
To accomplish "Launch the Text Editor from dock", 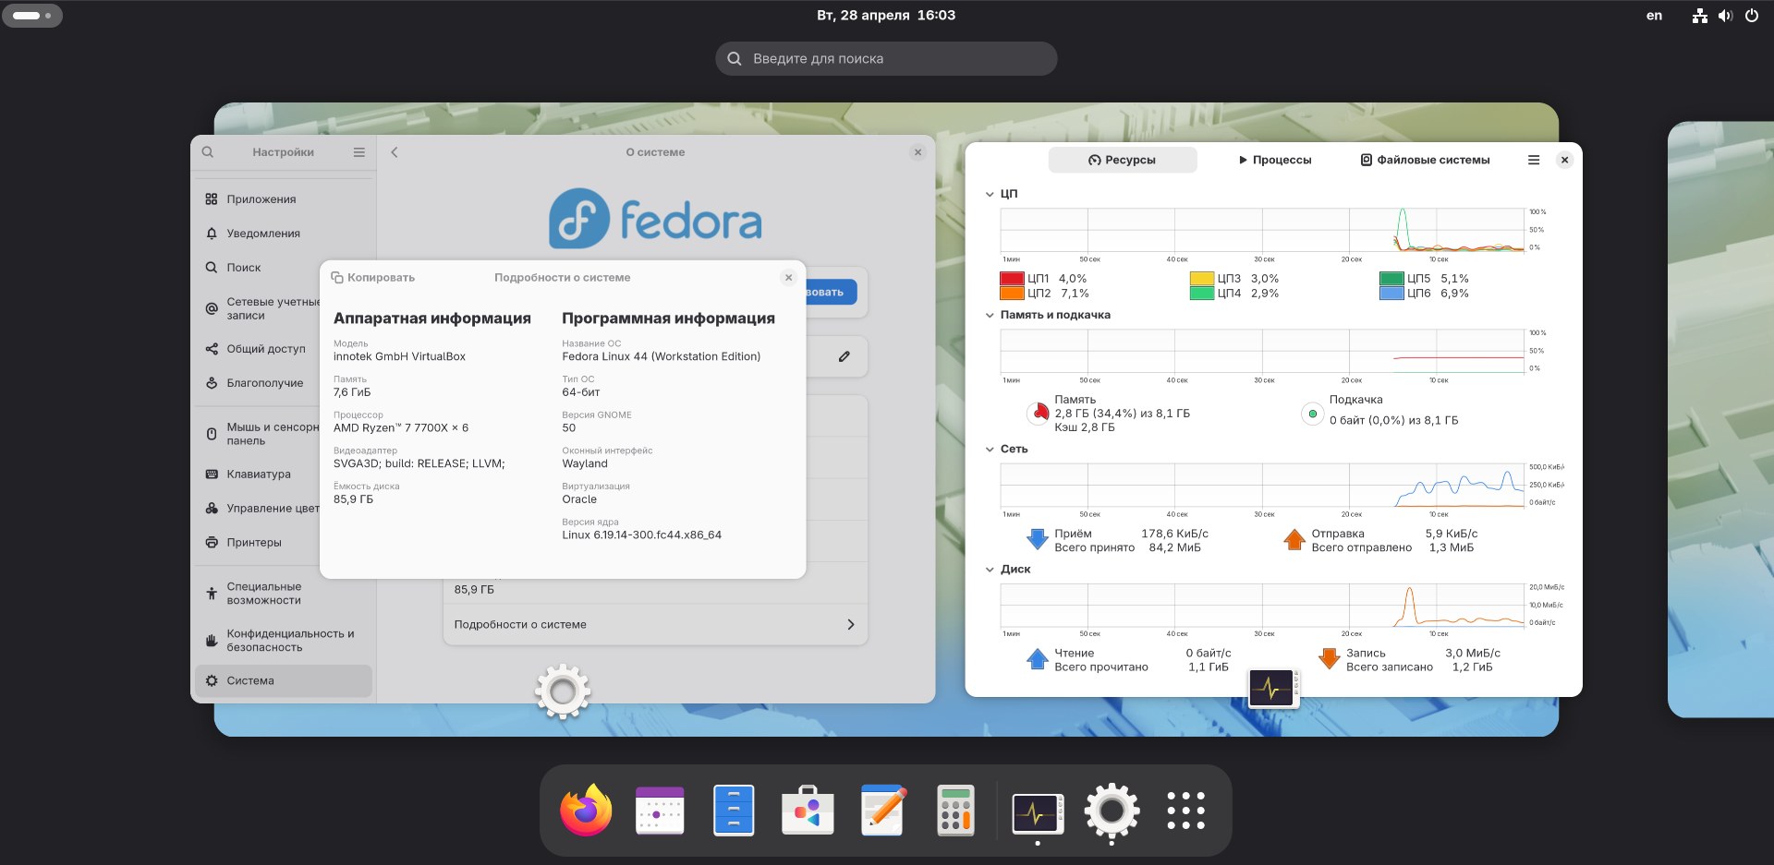I will point(882,811).
